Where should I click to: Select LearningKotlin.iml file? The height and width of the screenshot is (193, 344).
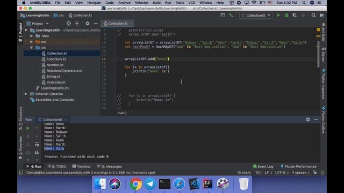click(x=55, y=88)
